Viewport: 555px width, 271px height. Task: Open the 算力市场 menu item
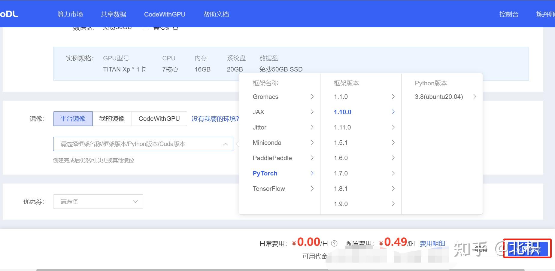tap(70, 14)
